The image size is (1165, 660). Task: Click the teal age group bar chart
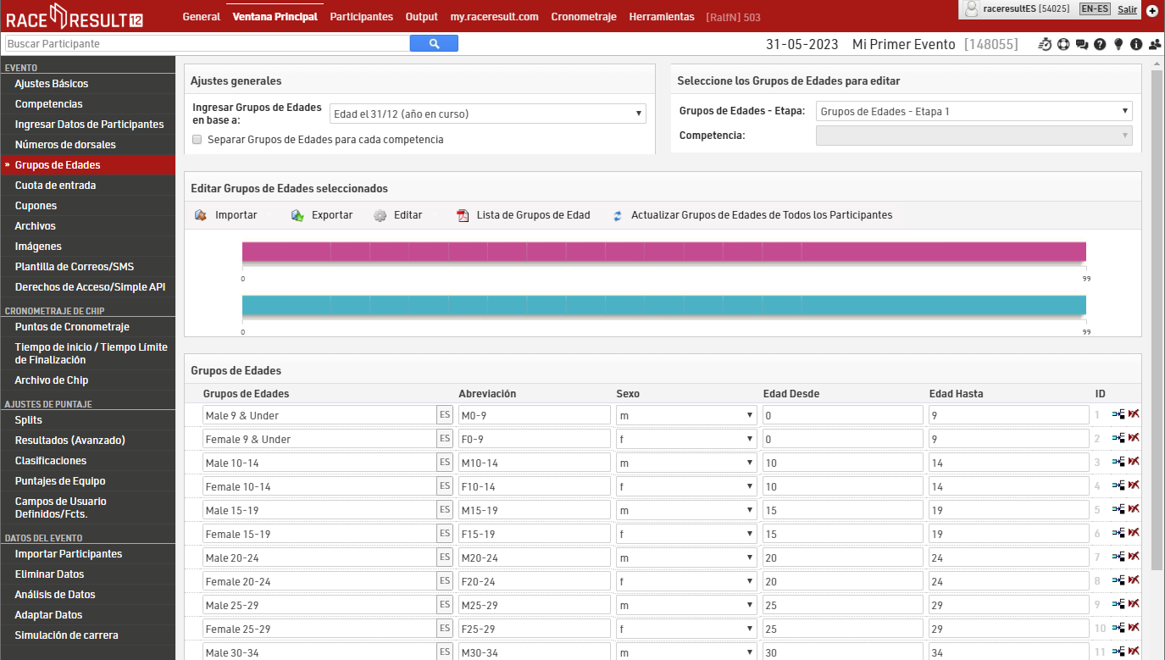pos(663,305)
